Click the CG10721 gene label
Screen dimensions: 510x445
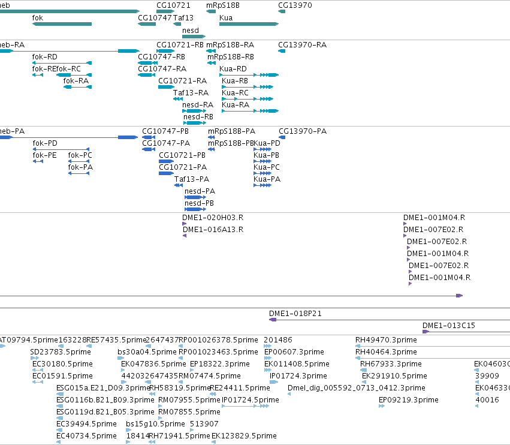pyautogui.click(x=173, y=5)
